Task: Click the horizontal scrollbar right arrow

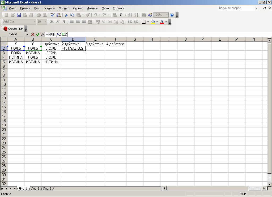Action: click(264, 188)
